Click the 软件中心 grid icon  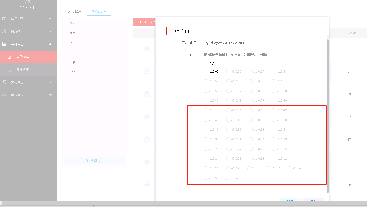[4, 44]
